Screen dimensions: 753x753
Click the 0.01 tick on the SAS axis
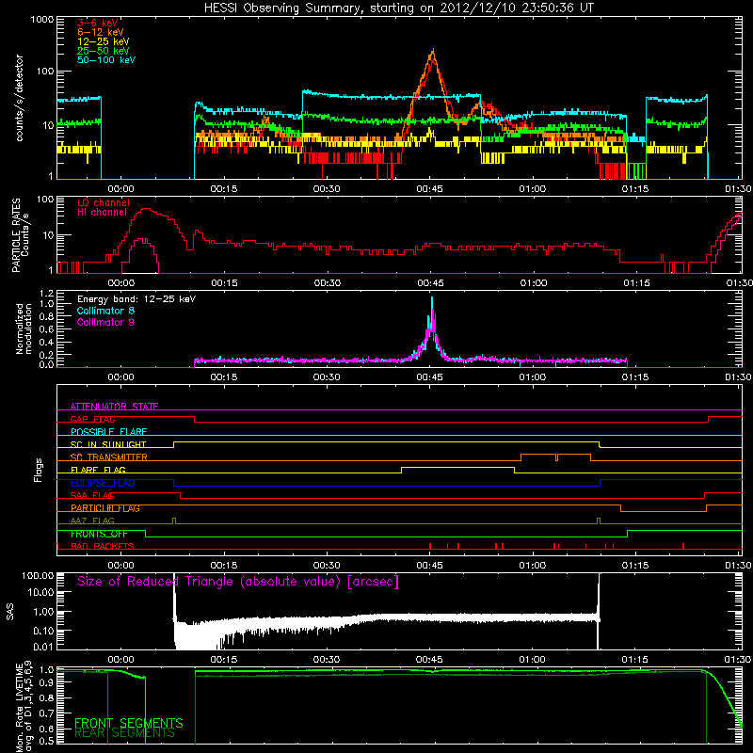tap(43, 647)
